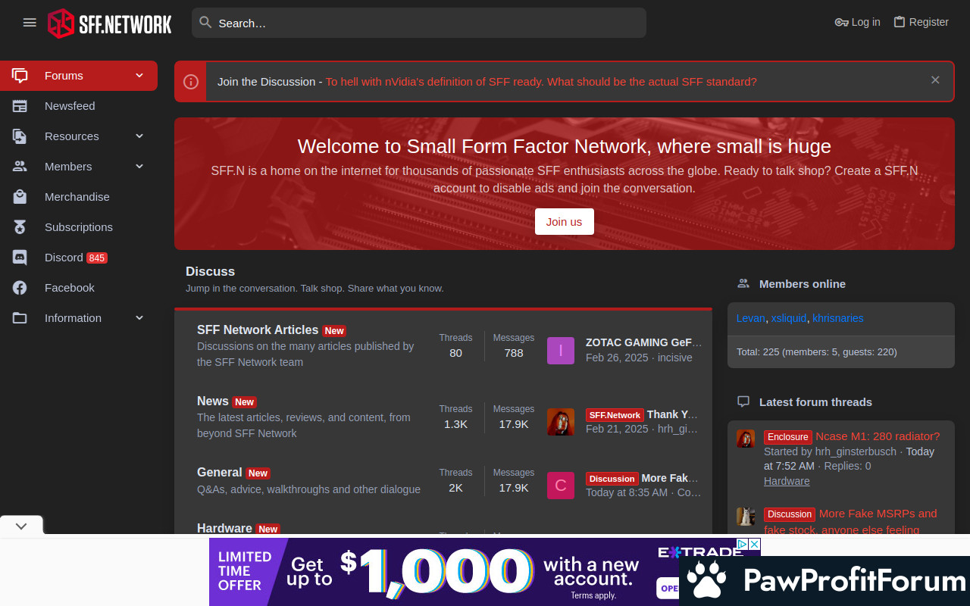Click the Discussion prefix in General row
The width and height of the screenshot is (970, 606).
coord(612,479)
